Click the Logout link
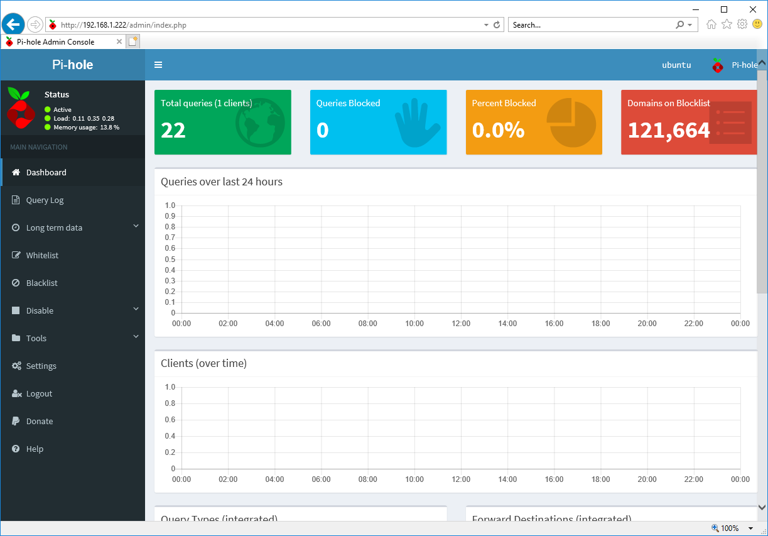 click(39, 393)
